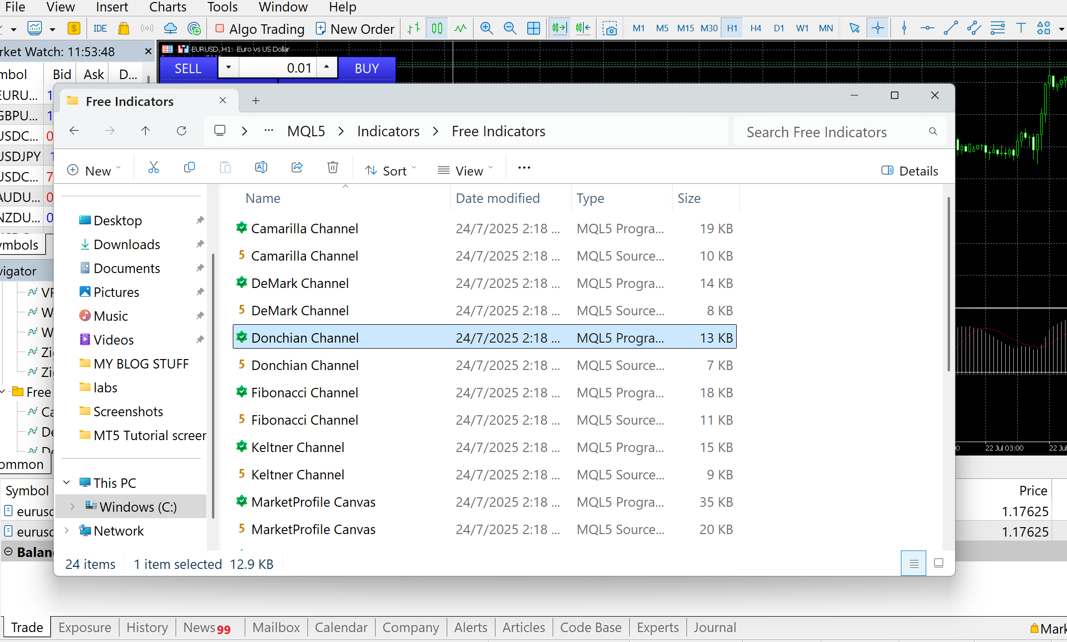Switch to large icons view layout
Viewport: 1067px width, 642px height.
pyautogui.click(x=938, y=563)
